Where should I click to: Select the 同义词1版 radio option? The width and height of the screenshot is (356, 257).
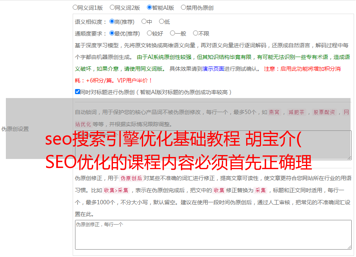click(x=75, y=7)
